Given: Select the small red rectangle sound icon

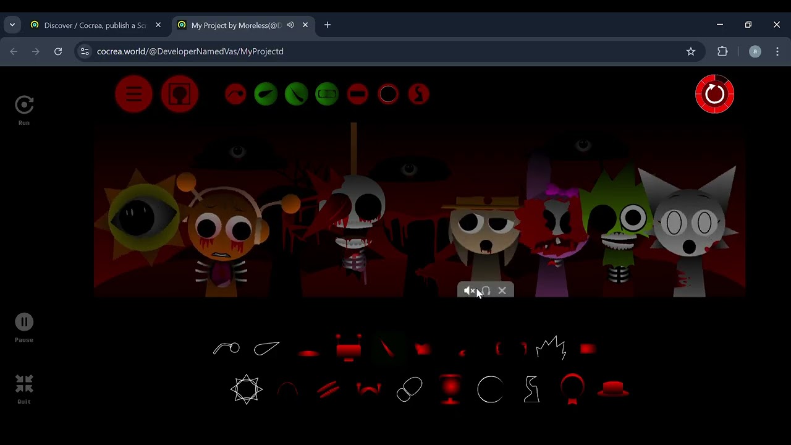Looking at the screenshot, I should pos(588,349).
